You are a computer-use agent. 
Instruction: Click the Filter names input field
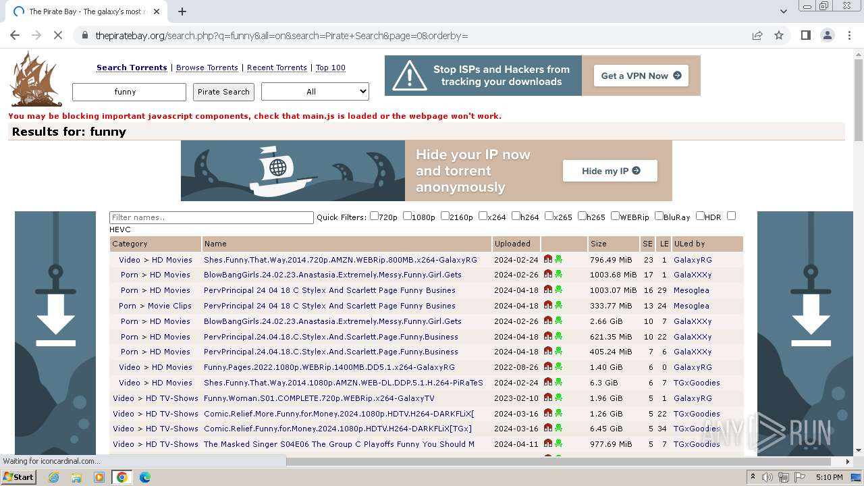click(x=211, y=217)
